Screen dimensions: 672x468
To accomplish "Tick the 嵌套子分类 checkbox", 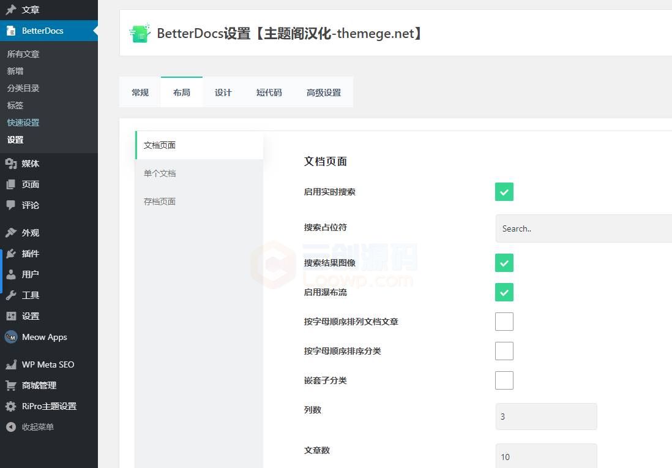I will pyautogui.click(x=504, y=380).
